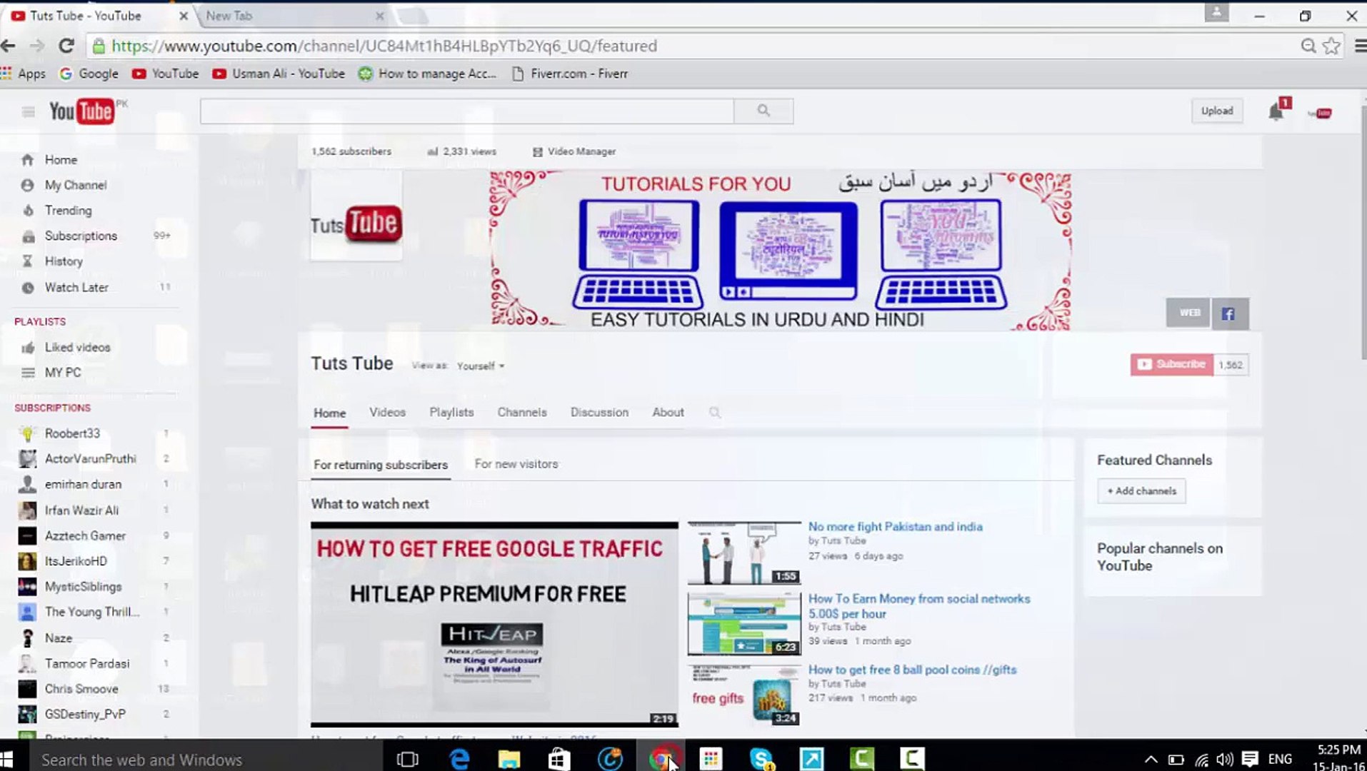Image resolution: width=1367 pixels, height=771 pixels.
Task: Switch to the Videos tab
Action: pos(387,412)
